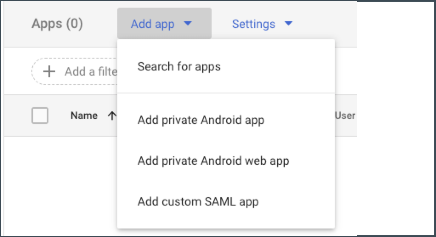Click the User column header
This screenshot has width=436, height=237.
point(345,116)
